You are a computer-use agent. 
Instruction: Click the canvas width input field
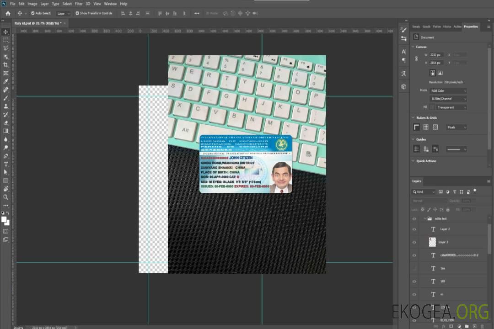(436, 55)
